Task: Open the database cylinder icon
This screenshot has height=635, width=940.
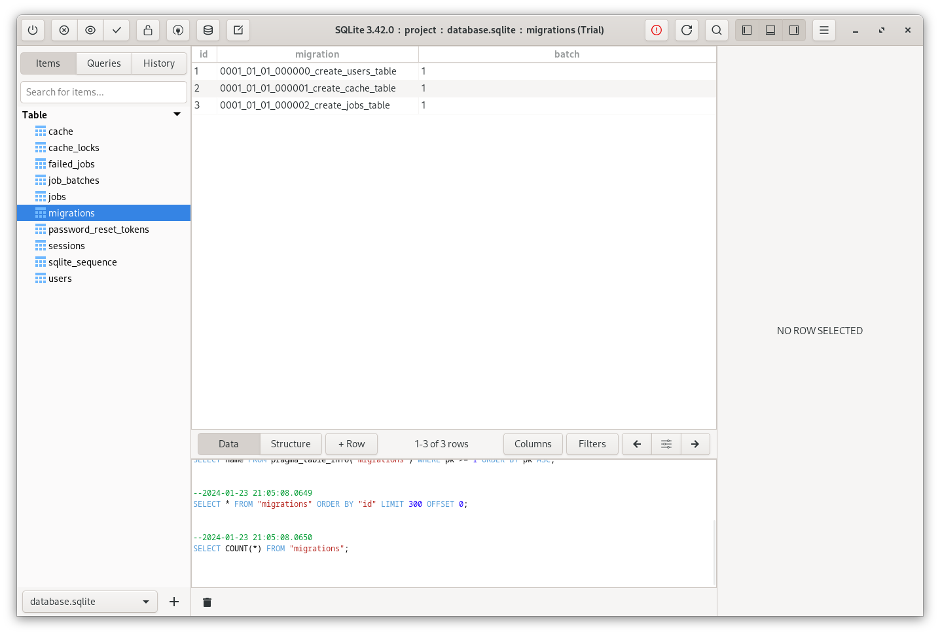Action: (208, 30)
